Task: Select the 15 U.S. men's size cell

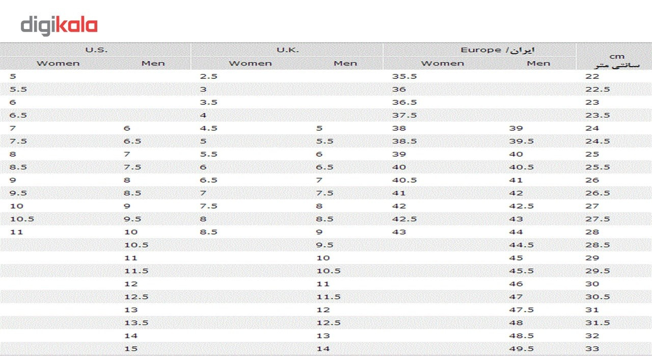Action: click(x=131, y=349)
